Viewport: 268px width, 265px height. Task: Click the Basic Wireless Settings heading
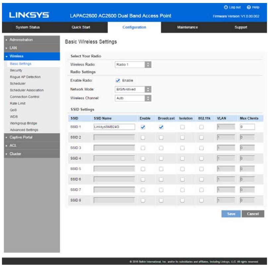[x=91, y=42]
